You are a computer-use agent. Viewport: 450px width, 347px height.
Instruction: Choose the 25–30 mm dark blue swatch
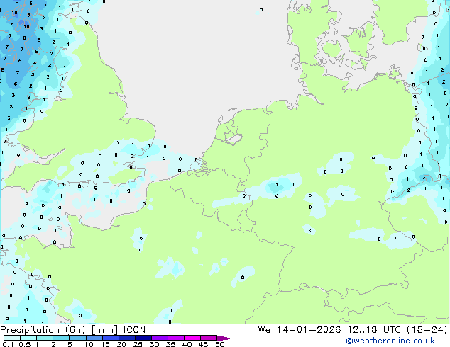pyautogui.click(x=143, y=338)
